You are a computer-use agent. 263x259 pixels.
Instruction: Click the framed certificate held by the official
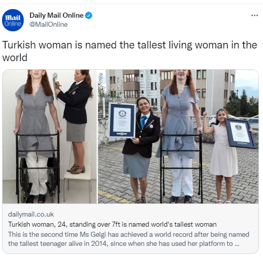pyautogui.click(x=122, y=120)
